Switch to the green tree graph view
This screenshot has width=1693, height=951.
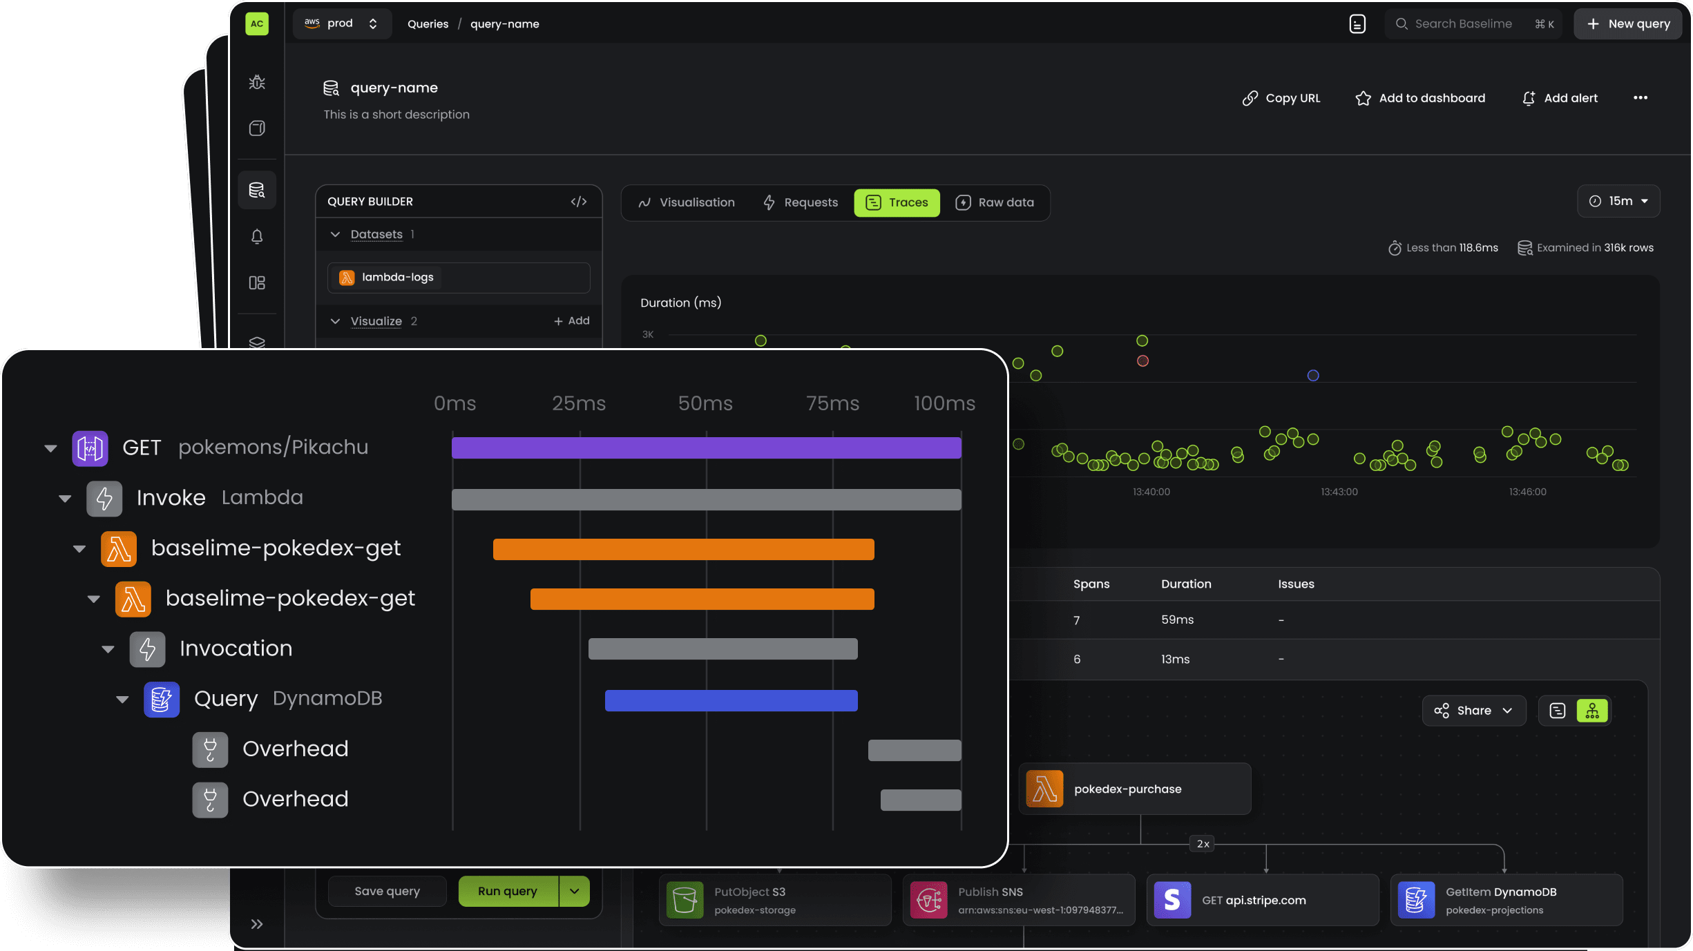1592,710
